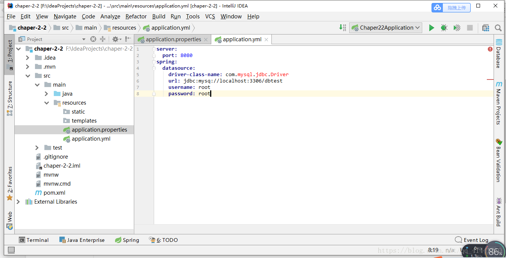Expand the .idea folder arrow
The width and height of the screenshot is (506, 258).
coord(27,58)
